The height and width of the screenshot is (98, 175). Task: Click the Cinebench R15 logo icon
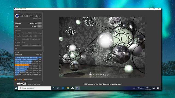[x=17, y=16]
